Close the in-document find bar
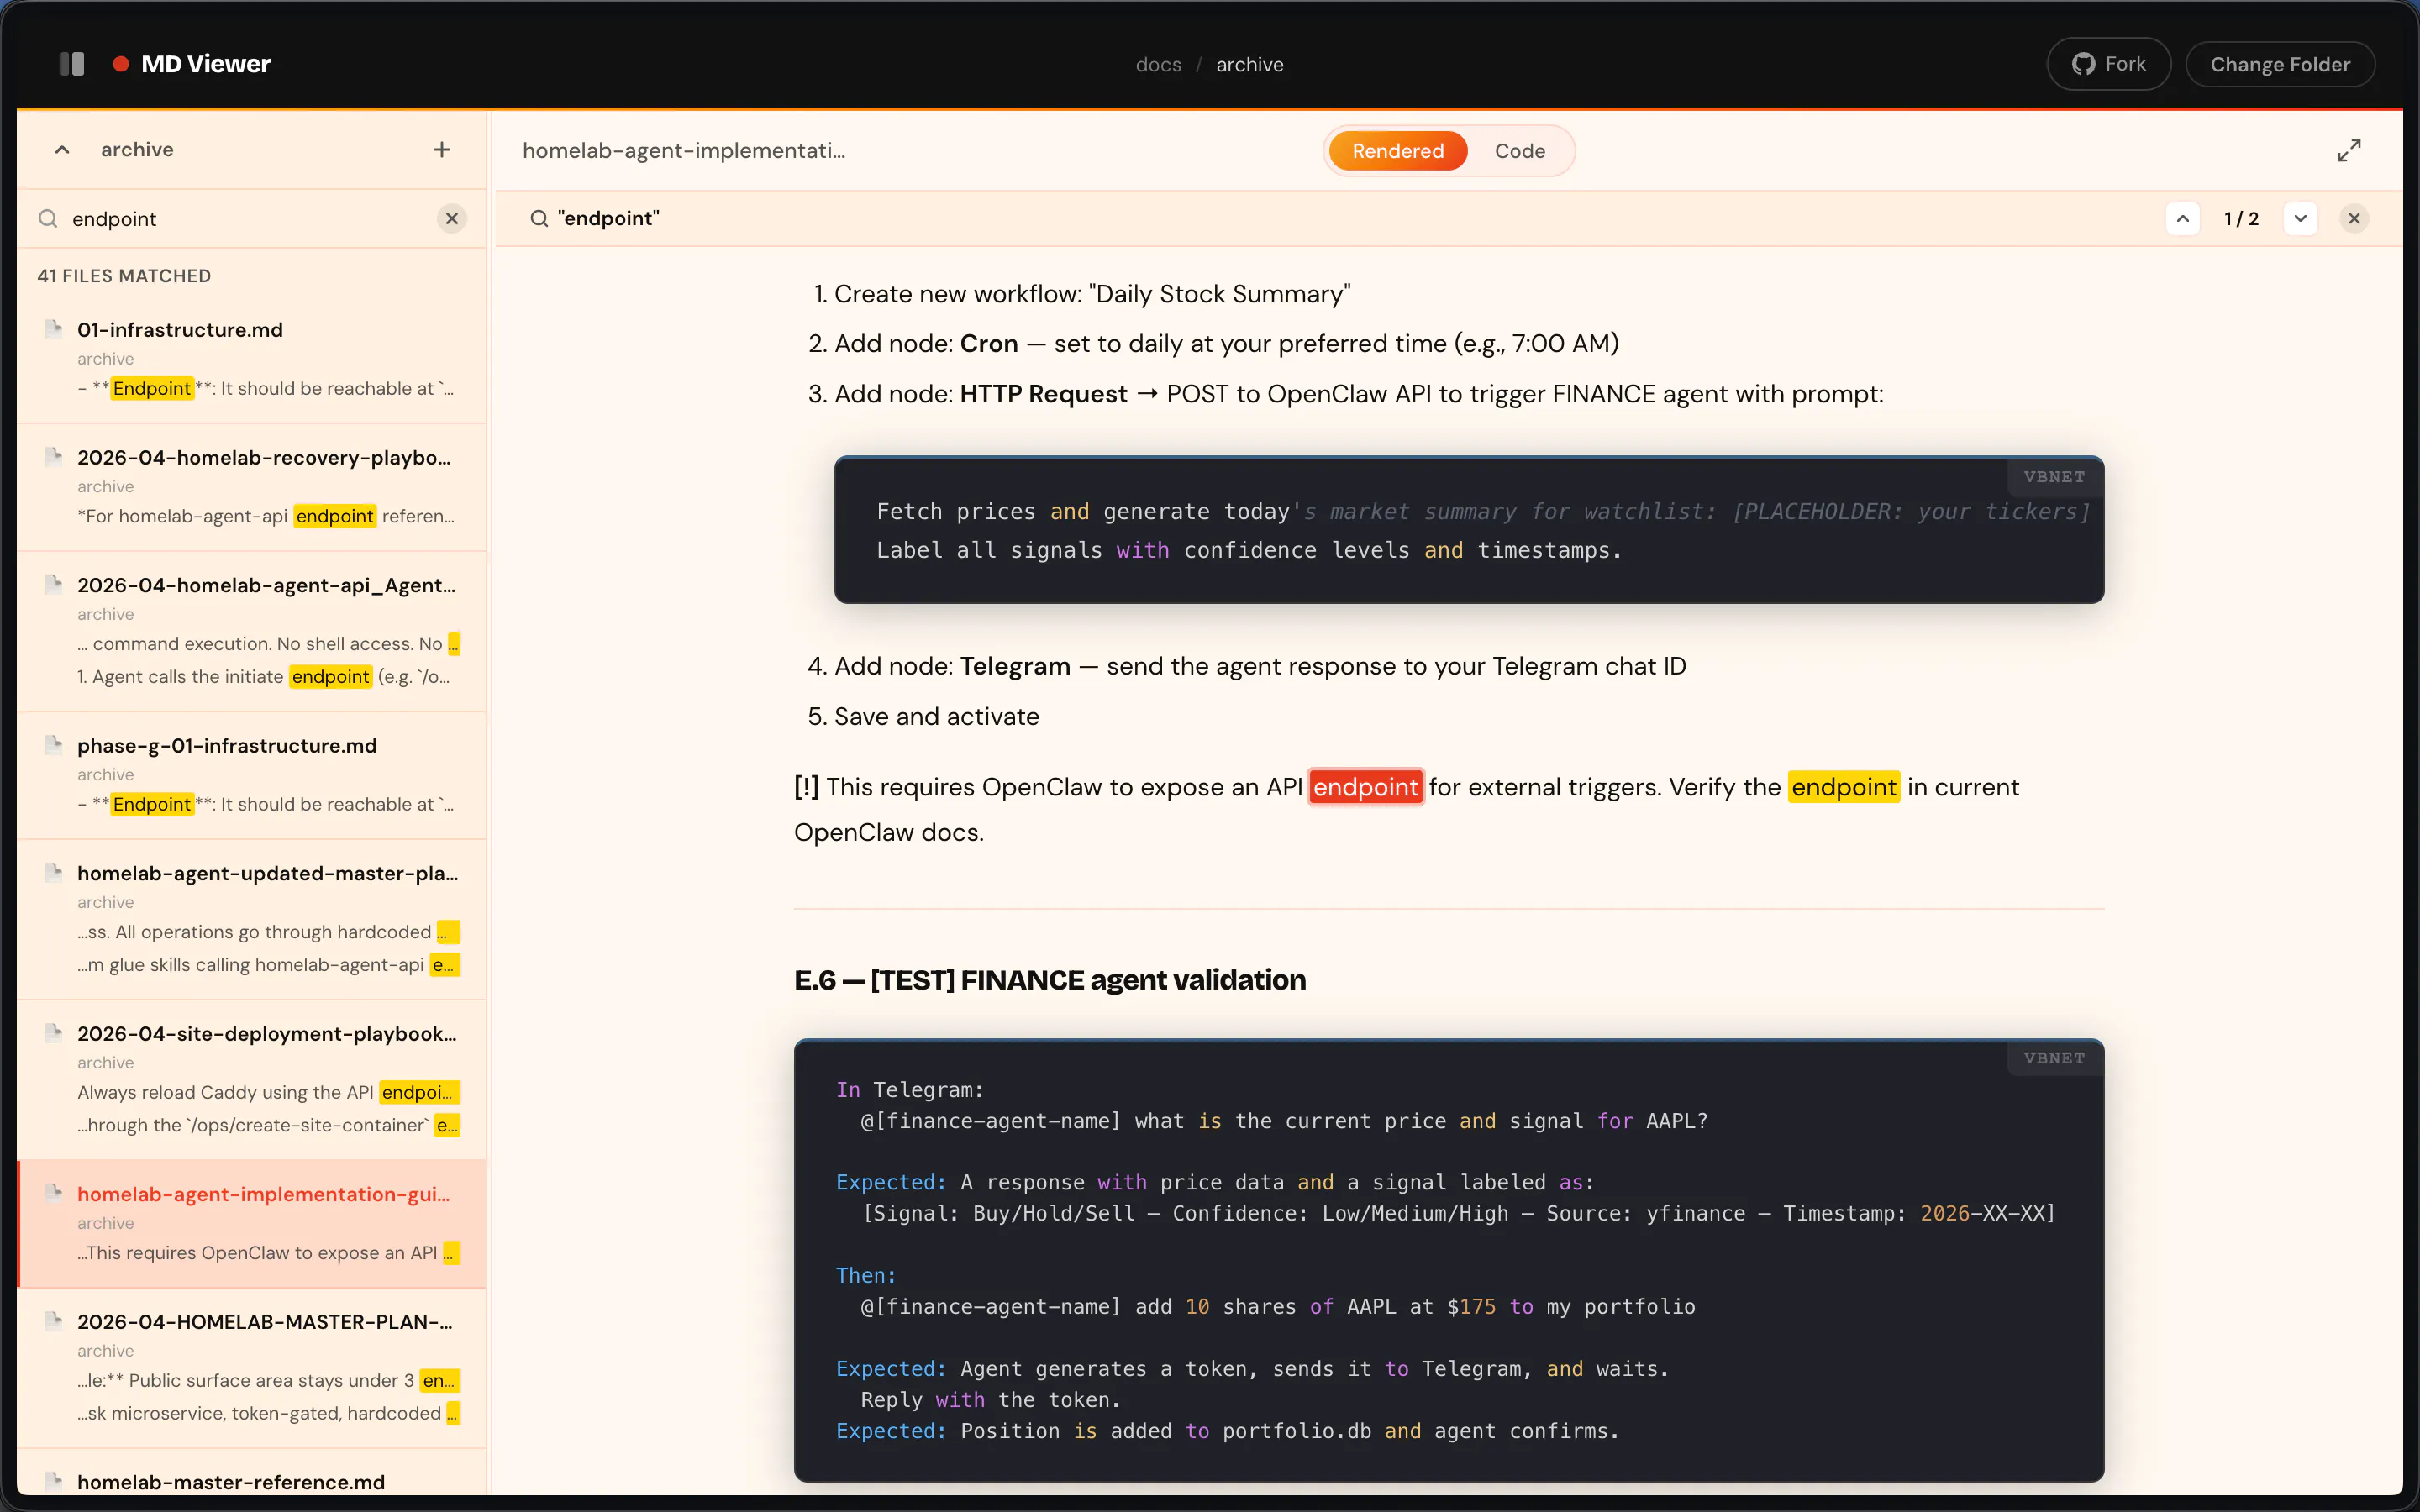Image resolution: width=2420 pixels, height=1512 pixels. 2354,218
